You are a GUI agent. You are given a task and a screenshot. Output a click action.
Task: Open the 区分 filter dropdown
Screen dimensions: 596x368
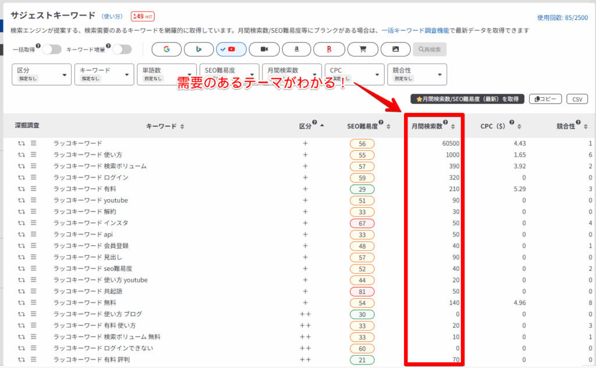[41, 74]
